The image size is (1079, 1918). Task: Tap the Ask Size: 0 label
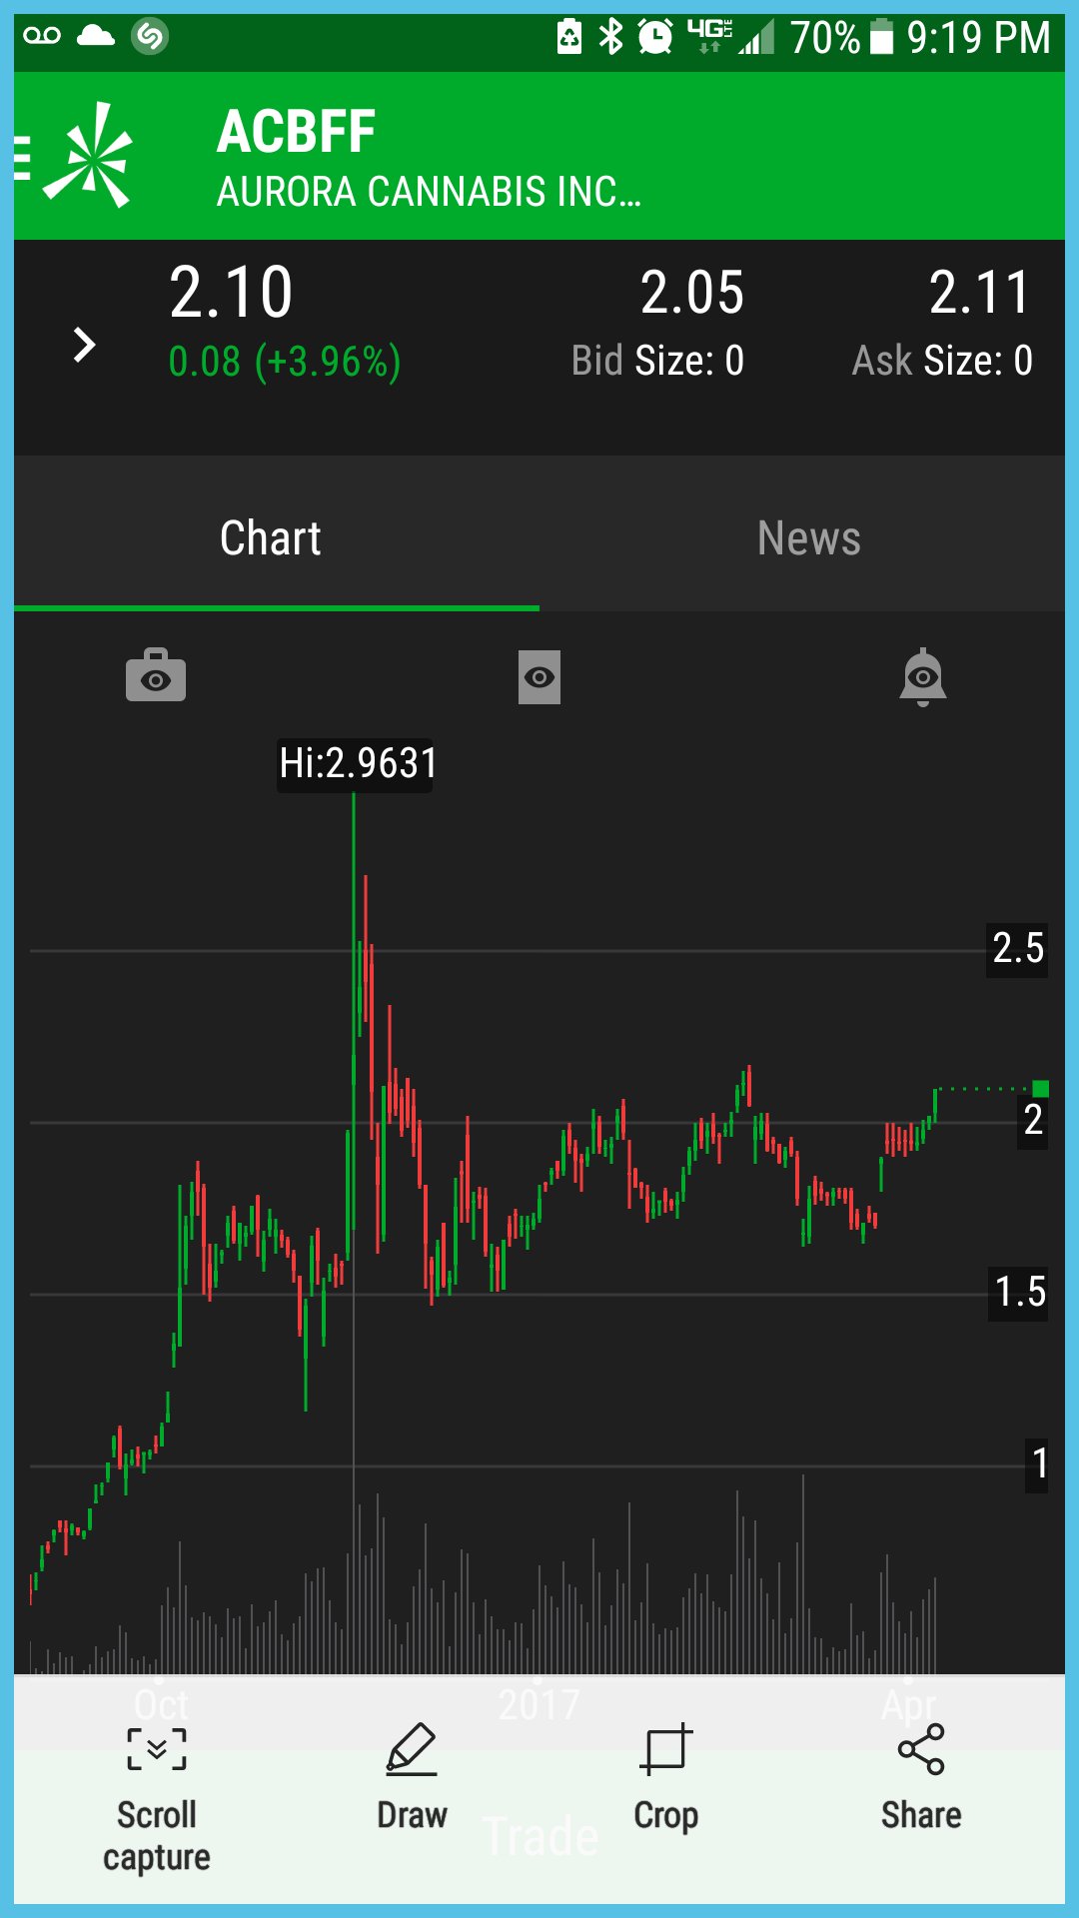[x=942, y=361]
